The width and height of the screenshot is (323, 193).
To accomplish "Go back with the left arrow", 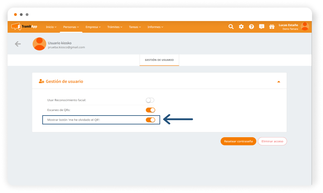I will pos(18,44).
